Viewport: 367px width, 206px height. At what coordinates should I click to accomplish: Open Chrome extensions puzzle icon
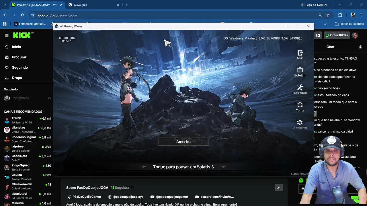pos(340,15)
